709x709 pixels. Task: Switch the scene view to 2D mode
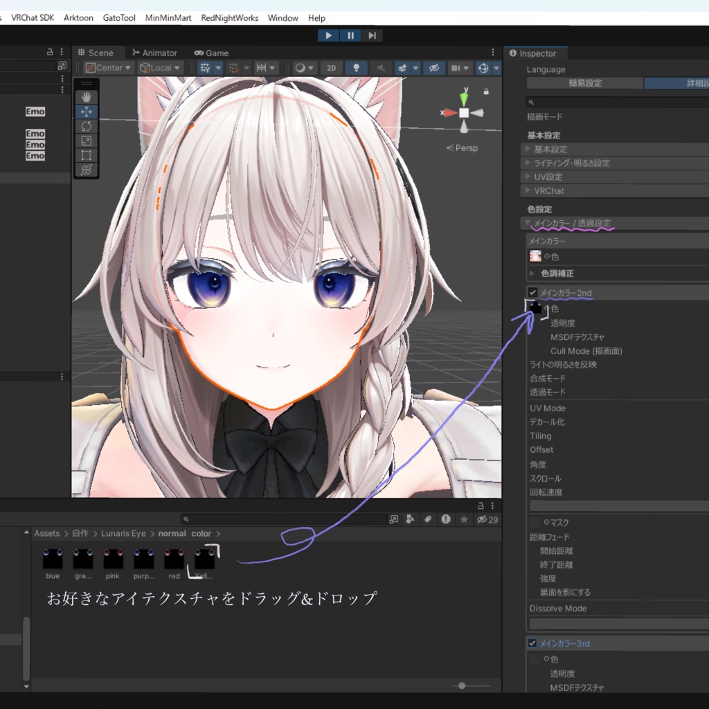tap(331, 67)
